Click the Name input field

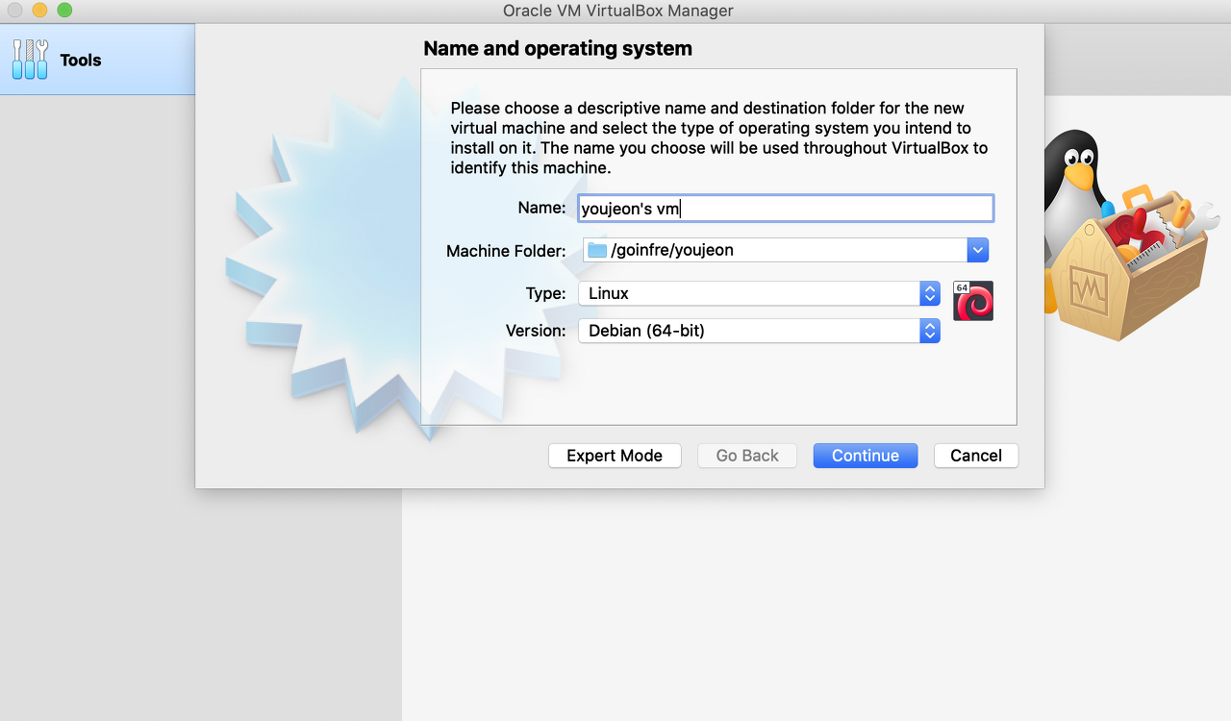coord(786,209)
